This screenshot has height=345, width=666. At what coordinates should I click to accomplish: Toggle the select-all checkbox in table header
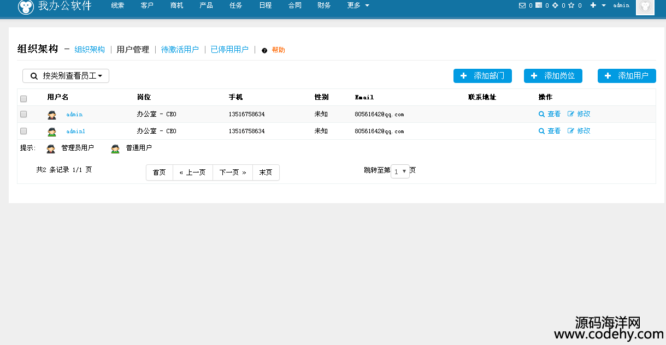coord(23,99)
